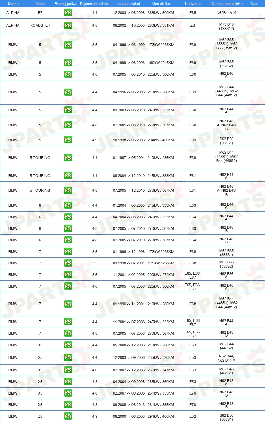Select engine code M62 B46 (468S1)
This screenshot has height=422, width=265.
coord(226,371)
